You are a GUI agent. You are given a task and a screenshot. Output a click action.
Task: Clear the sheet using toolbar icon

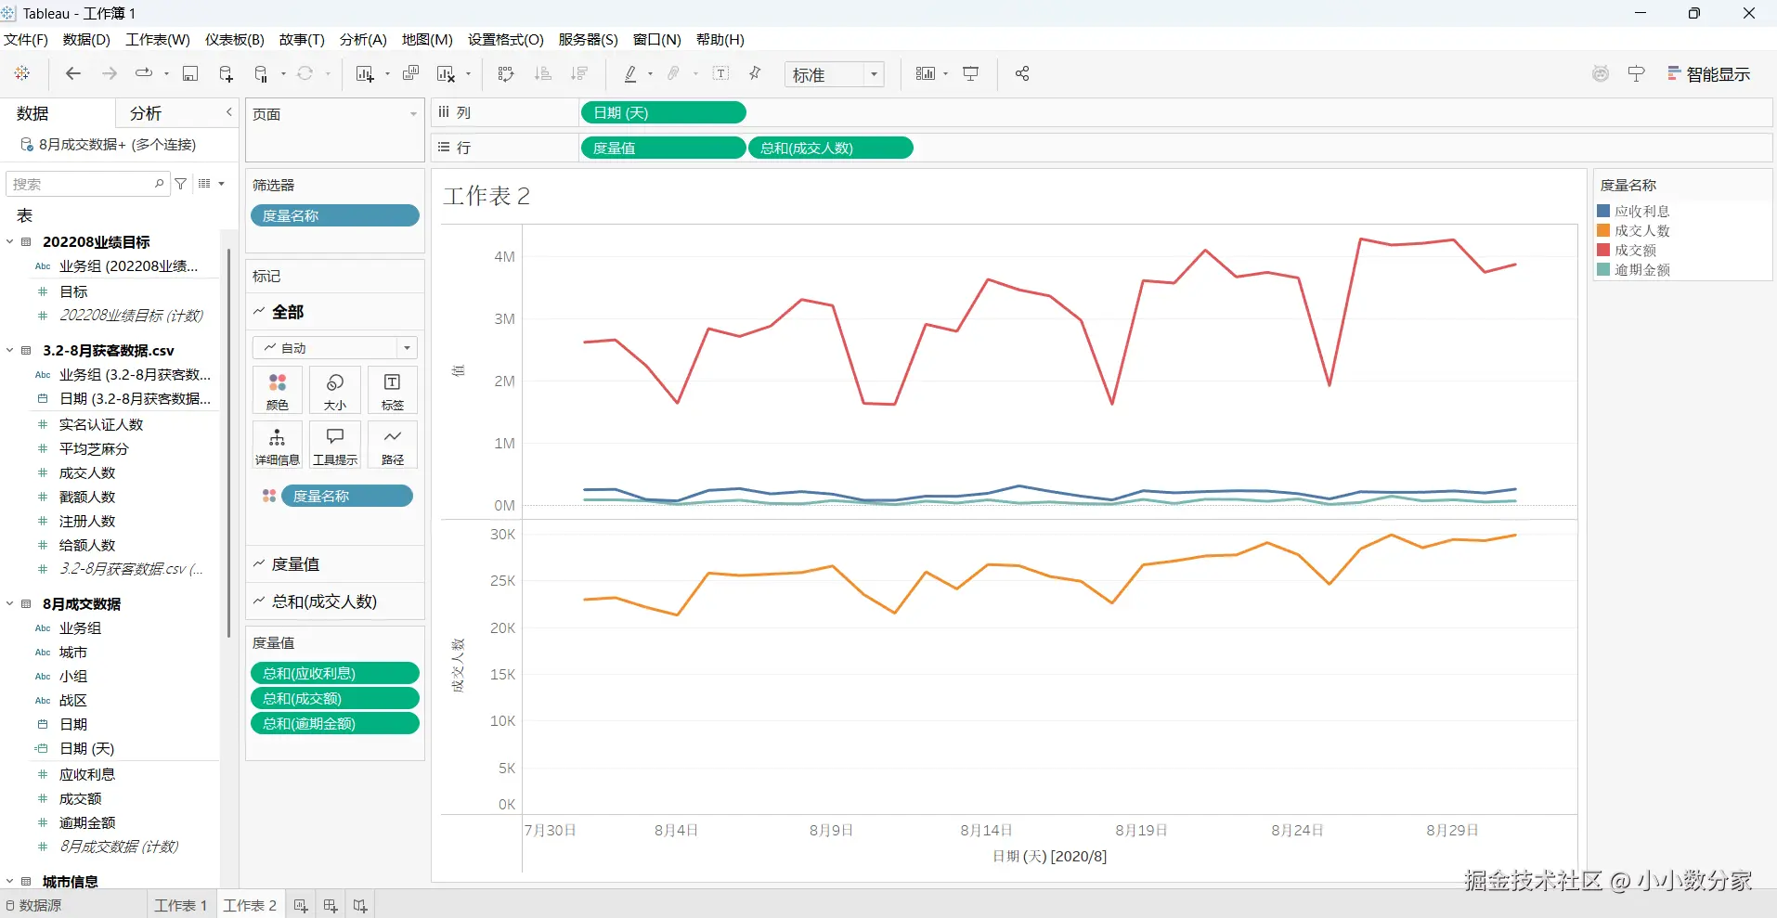pos(447,73)
